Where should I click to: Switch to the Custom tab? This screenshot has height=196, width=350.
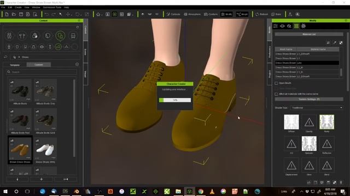click(39, 65)
